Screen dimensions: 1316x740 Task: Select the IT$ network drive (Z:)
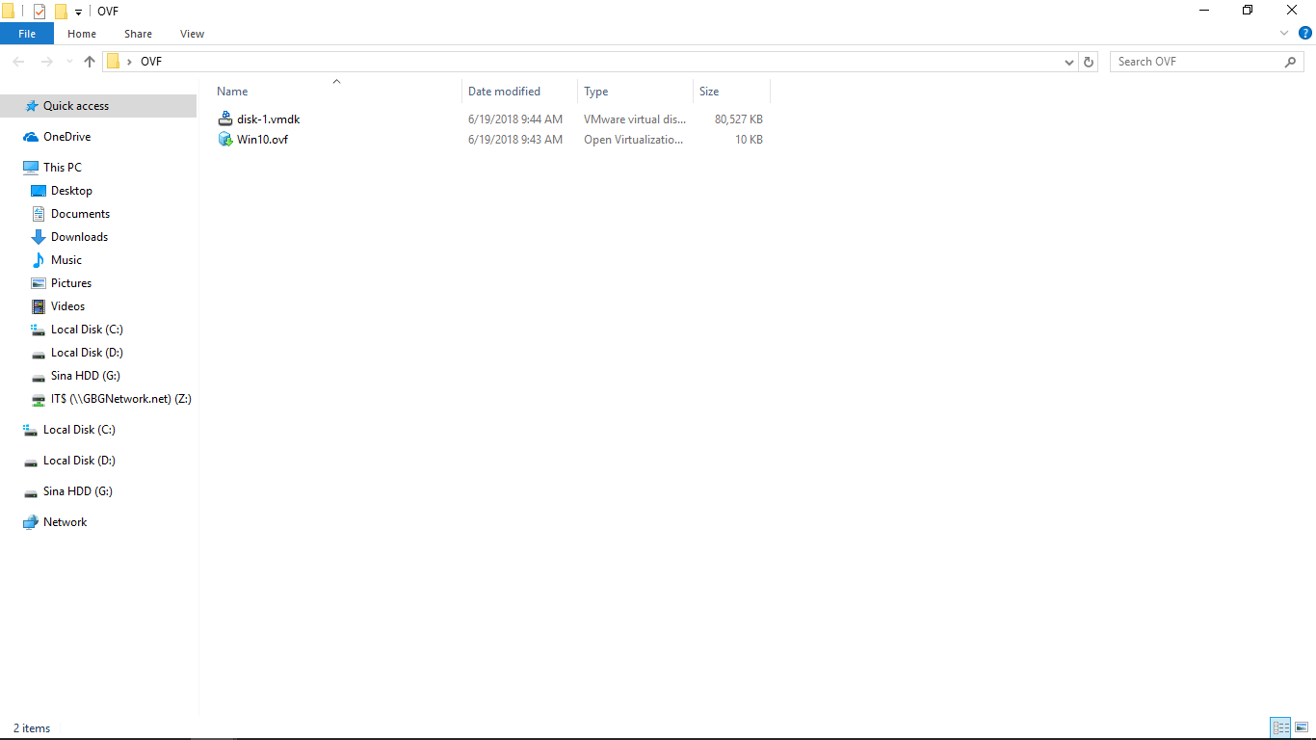(x=120, y=399)
